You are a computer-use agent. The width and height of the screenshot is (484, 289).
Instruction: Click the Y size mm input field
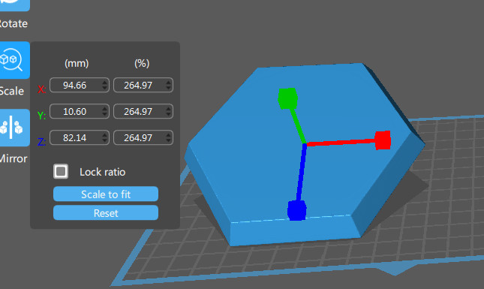click(80, 111)
